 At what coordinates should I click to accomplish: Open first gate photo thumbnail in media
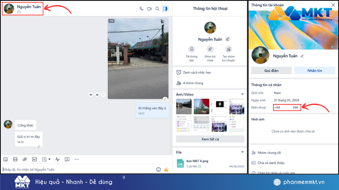184,106
